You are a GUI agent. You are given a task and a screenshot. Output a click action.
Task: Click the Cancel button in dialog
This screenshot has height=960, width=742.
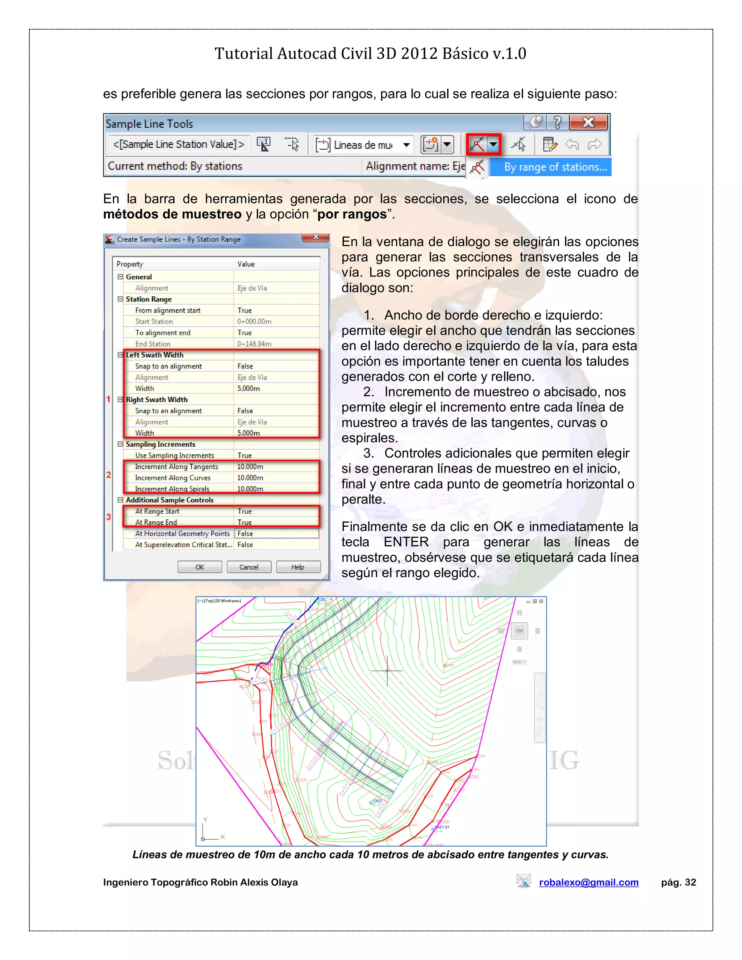(249, 567)
